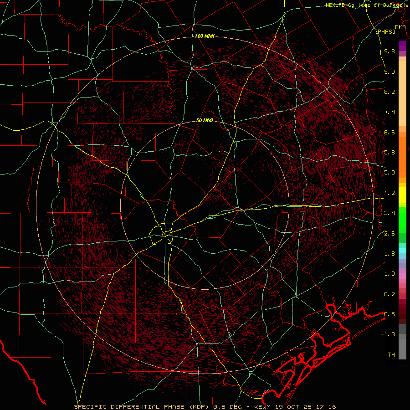Click the yellow color bar segment

pos(402,195)
